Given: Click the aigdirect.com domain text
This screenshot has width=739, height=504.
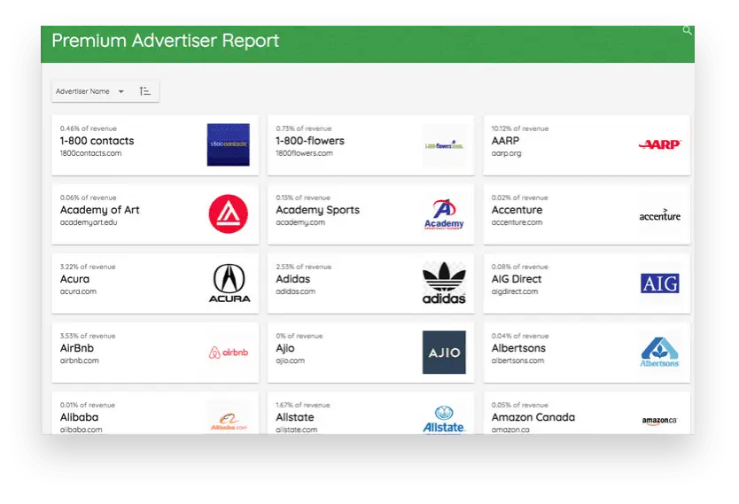Looking at the screenshot, I should tap(515, 291).
